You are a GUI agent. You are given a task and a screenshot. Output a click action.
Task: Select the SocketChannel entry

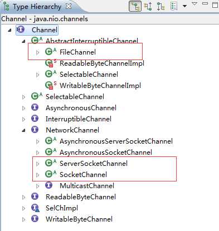(x=83, y=175)
